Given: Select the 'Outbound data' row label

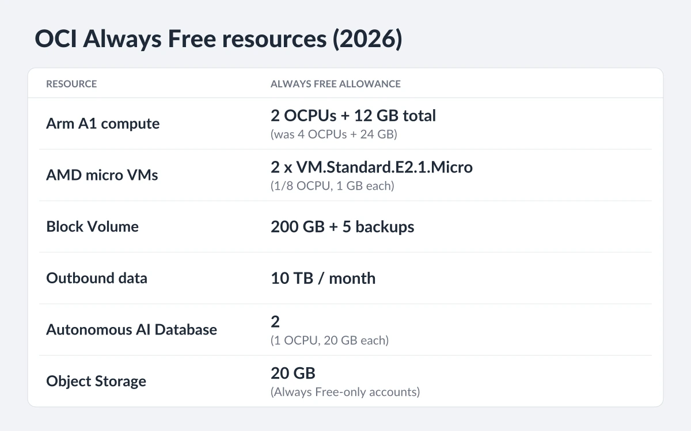Looking at the screenshot, I should pyautogui.click(x=97, y=278).
